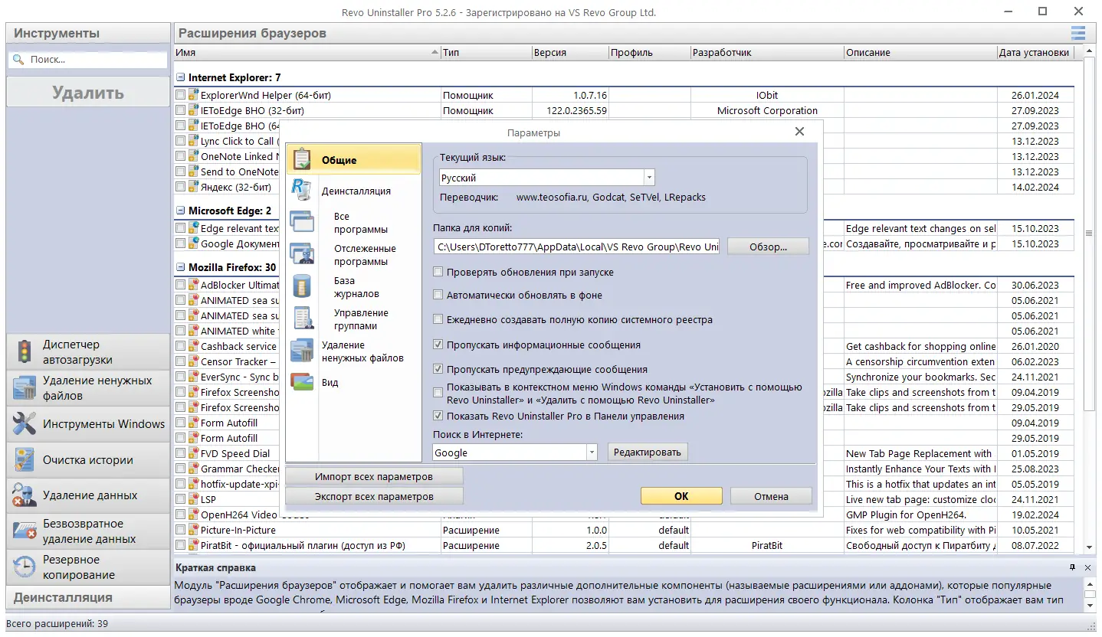Viewport: 1102px width, 637px height.
Task: Select the Общие category in Параметры
Action: pyautogui.click(x=354, y=159)
